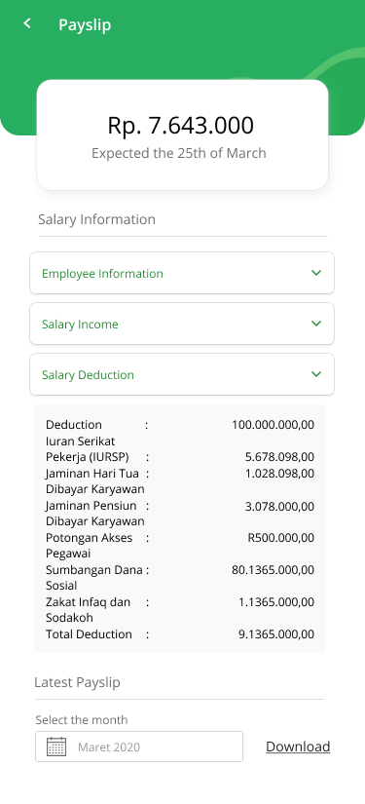This screenshot has height=804, width=365.
Task: Click the value 5.678.098,00
Action: click(x=279, y=457)
